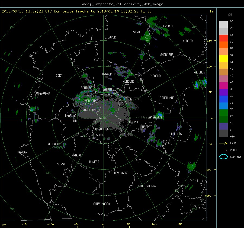Viewport: 244px width, 228px height.
Task: Click the YADGIR city label
Action: (x=188, y=41)
